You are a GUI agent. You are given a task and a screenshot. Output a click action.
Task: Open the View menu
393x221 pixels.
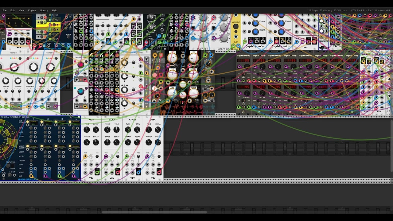pyautogui.click(x=21, y=10)
